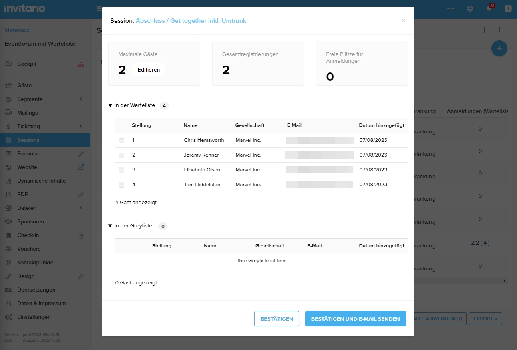This screenshot has width=517, height=350.
Task: Collapse the 'In der Warteliste' section
Action: coord(110,105)
